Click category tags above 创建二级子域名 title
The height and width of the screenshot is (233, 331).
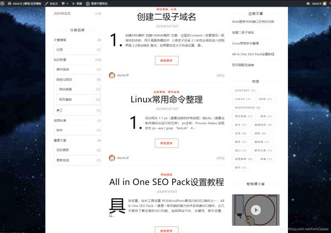tap(167, 9)
